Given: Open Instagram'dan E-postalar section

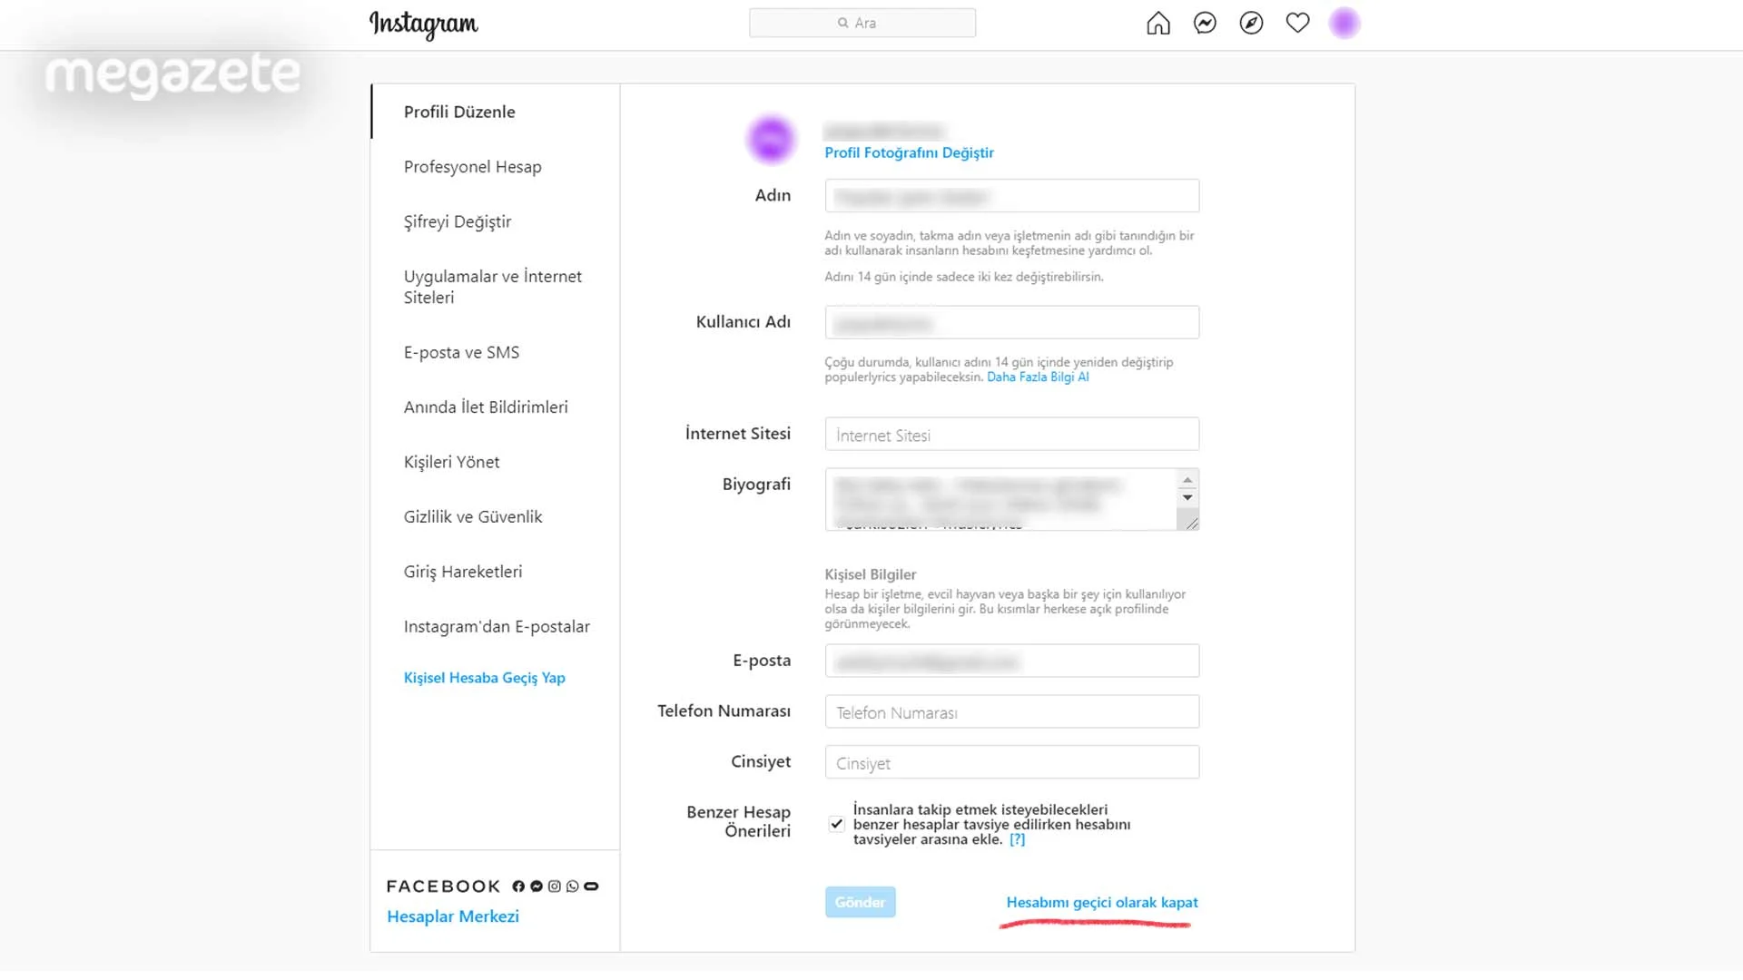Looking at the screenshot, I should point(497,627).
